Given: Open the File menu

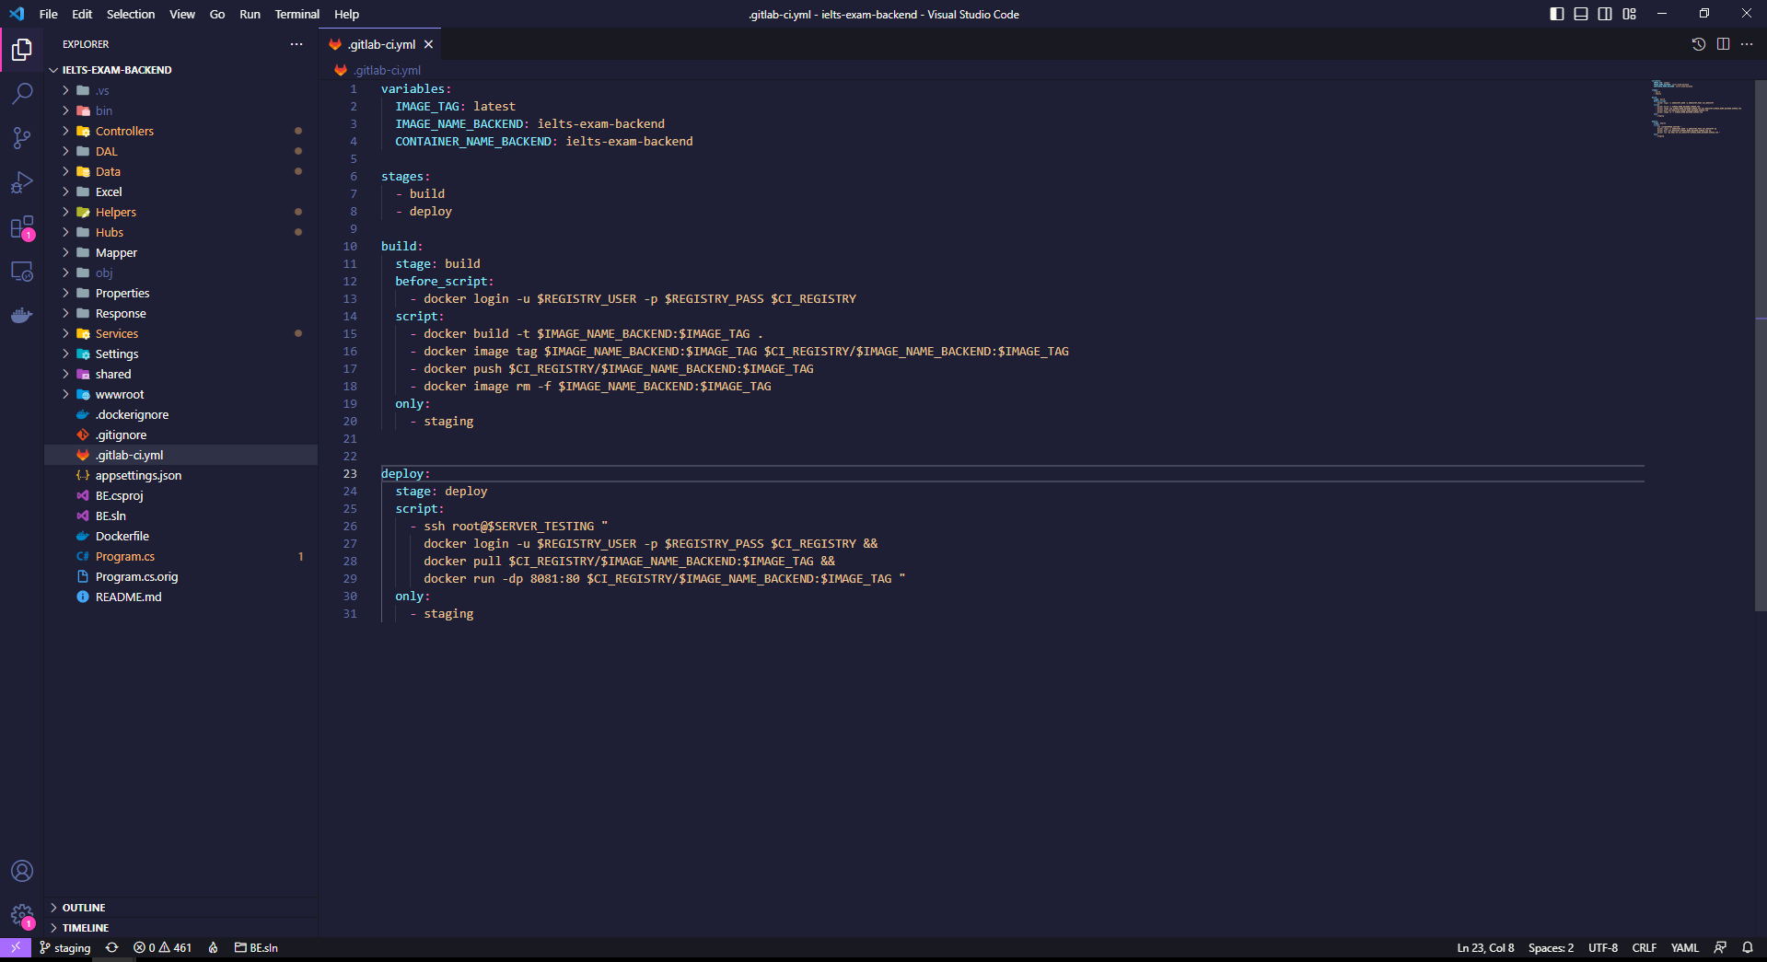Looking at the screenshot, I should [49, 14].
